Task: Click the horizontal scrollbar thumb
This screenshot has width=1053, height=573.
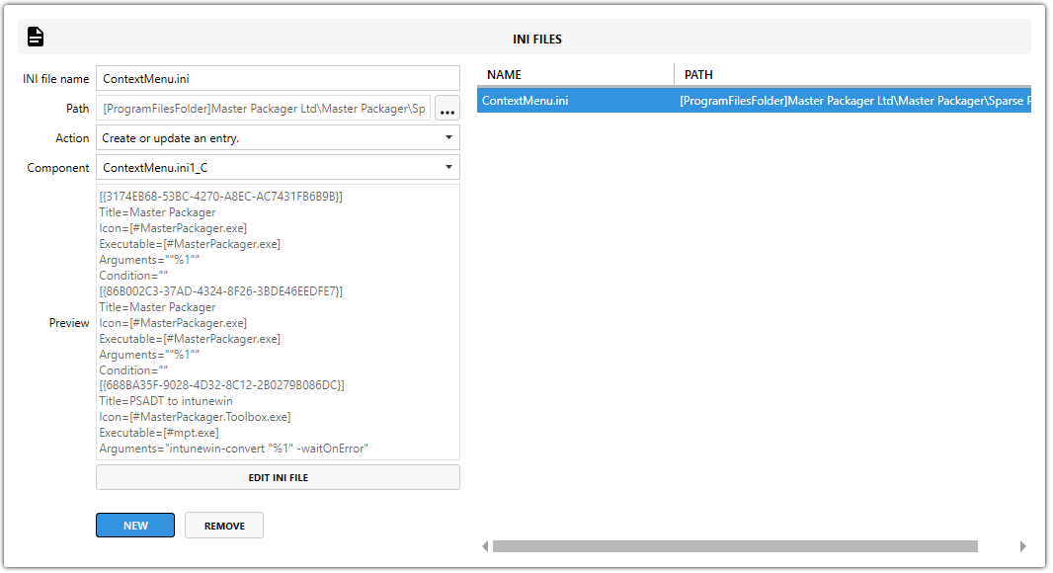Action: (735, 546)
